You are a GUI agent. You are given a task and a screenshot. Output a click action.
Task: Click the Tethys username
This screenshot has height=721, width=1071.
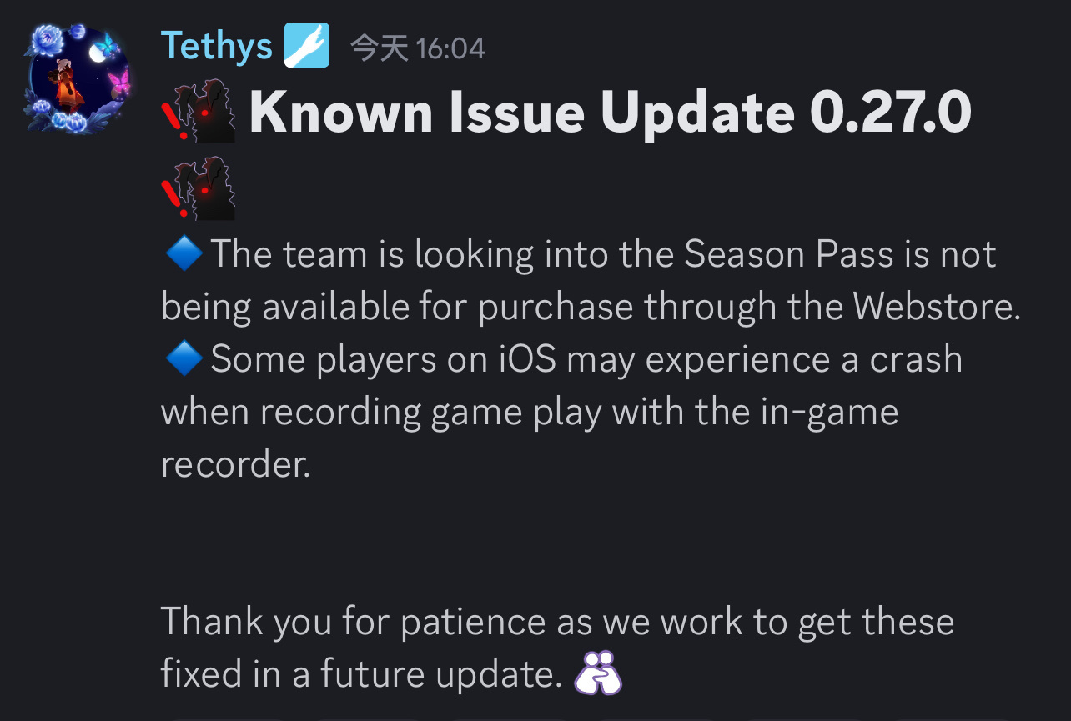click(217, 46)
